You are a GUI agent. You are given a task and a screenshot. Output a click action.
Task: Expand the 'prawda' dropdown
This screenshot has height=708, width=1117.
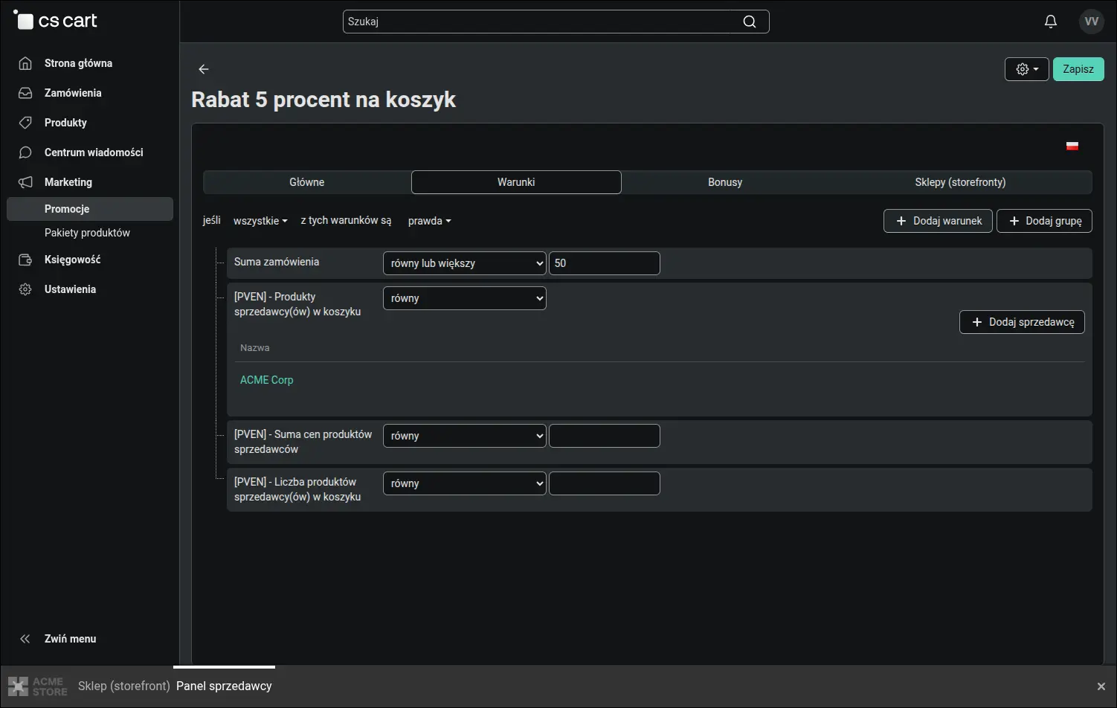coord(429,221)
